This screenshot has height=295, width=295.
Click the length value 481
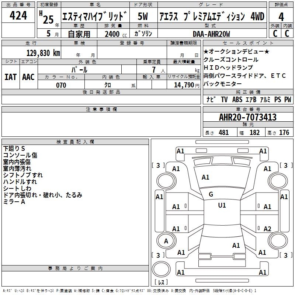pyautogui.click(x=224, y=133)
